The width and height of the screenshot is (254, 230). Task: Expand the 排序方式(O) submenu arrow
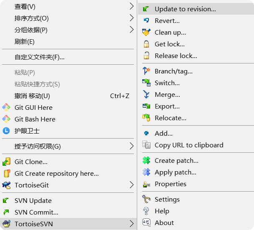pyautogui.click(x=132, y=18)
